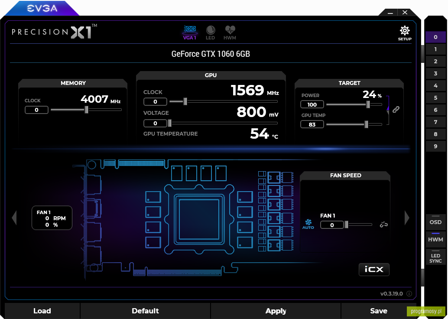Select profile slot 2

(435, 61)
